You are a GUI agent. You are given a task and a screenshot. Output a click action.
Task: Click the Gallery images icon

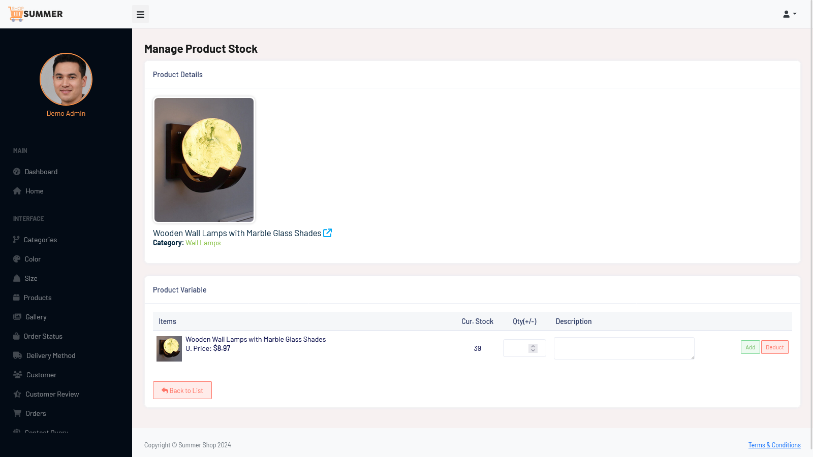17,317
